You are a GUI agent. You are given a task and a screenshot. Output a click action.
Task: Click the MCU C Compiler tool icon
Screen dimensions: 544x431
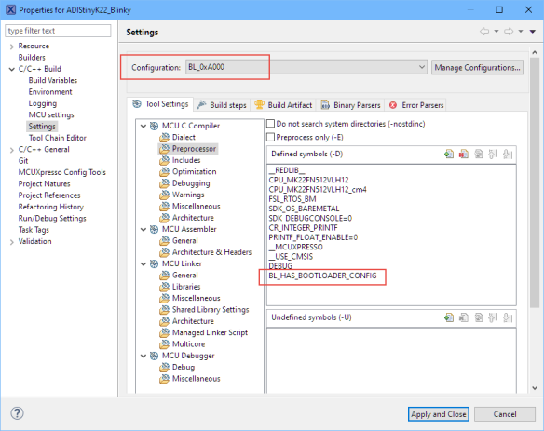coord(154,126)
